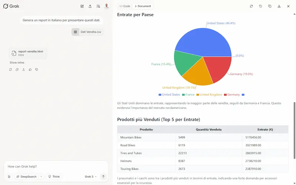Switch to the Code tab
This screenshot has width=296, height=185.
click(125, 6)
